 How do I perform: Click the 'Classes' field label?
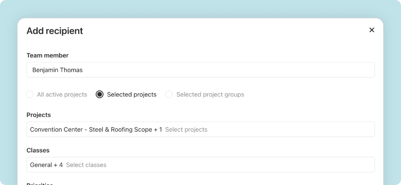click(38, 150)
